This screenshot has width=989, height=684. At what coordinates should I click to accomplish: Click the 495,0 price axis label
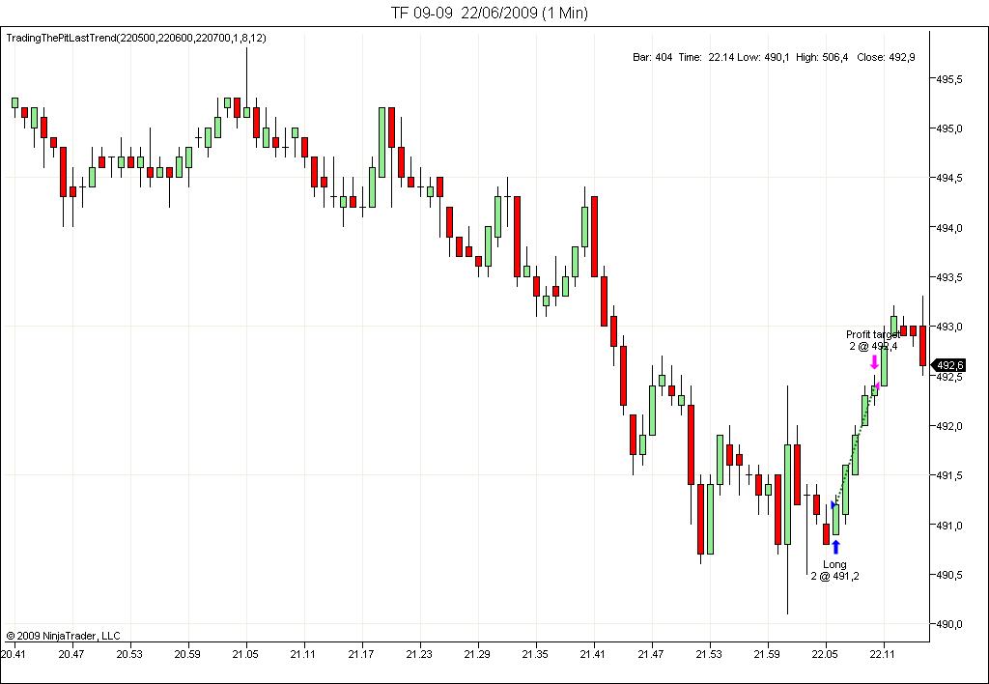(x=950, y=128)
